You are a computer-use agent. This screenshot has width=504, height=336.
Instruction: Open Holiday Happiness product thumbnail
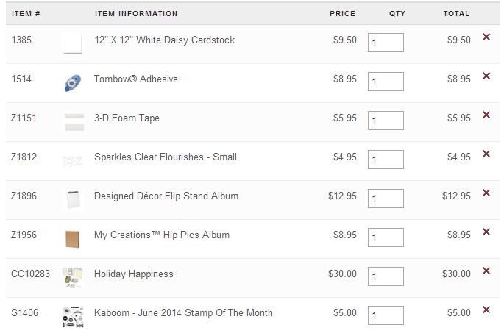(73, 277)
